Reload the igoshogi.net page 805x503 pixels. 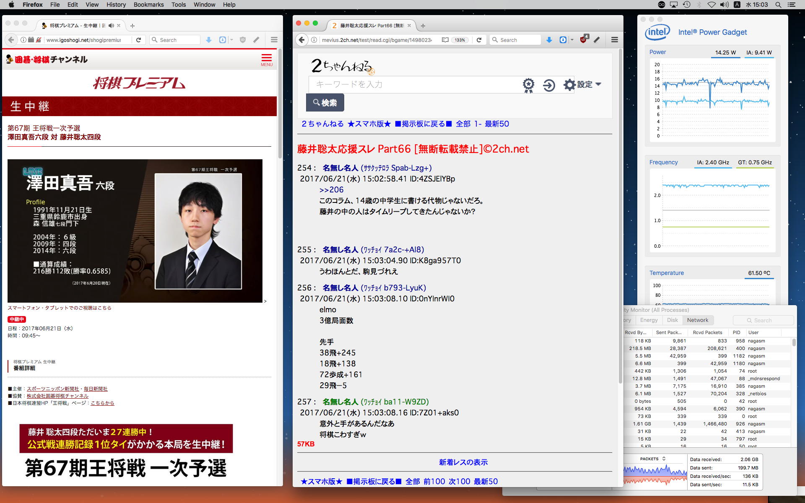pos(138,40)
